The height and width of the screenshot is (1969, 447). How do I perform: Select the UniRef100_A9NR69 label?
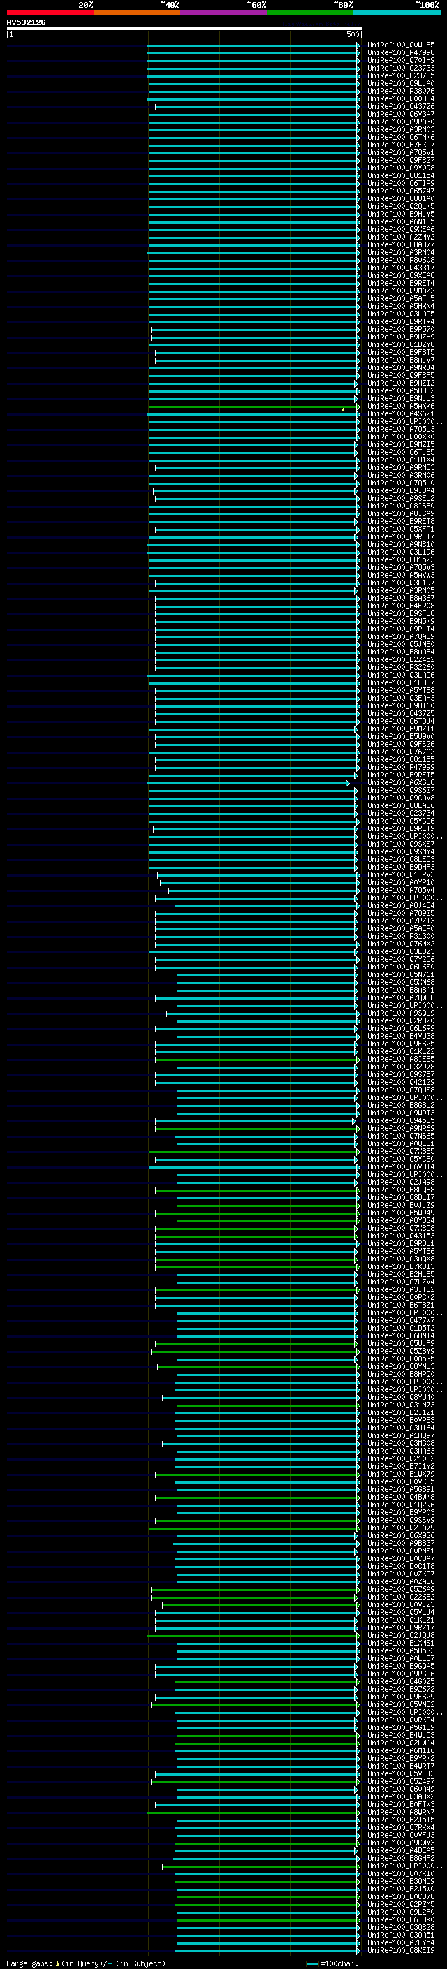point(401,1128)
